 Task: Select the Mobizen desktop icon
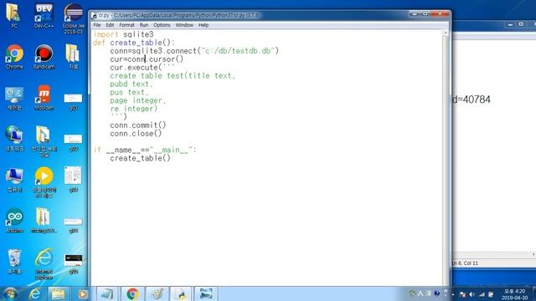[44, 98]
